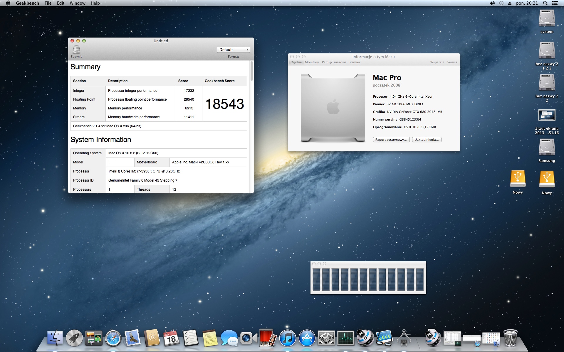The width and height of the screenshot is (564, 352).
Task: Open System Preferences gear icon
Action: coord(326,338)
